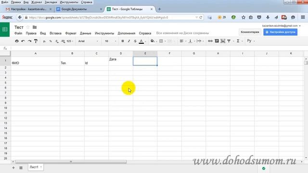The image size is (308, 173).
Task: Click the green Sheets home icon
Action: click(5, 29)
